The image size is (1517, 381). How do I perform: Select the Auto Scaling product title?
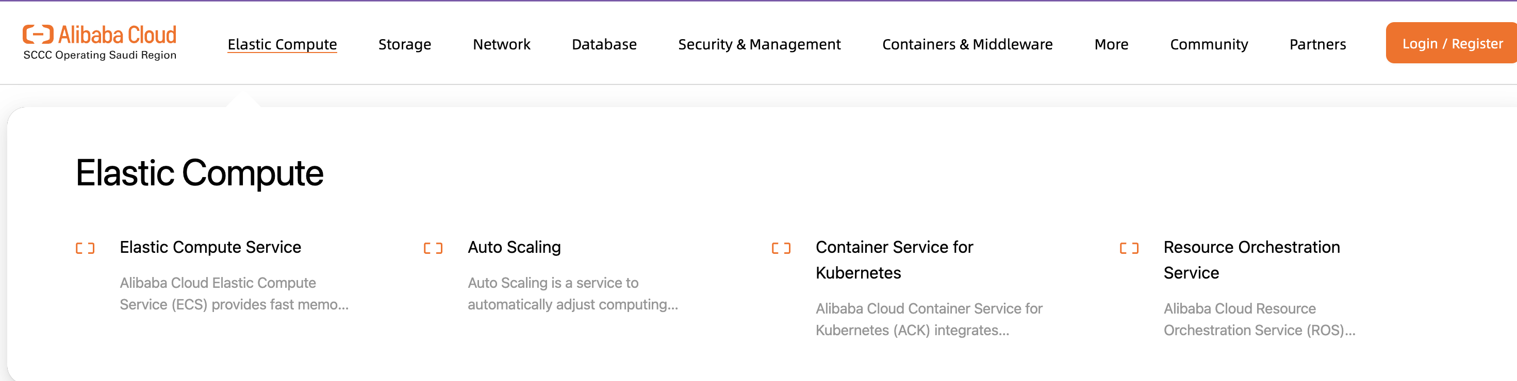tap(514, 247)
